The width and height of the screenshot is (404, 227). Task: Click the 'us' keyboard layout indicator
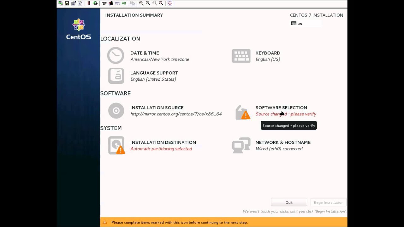coord(297,24)
